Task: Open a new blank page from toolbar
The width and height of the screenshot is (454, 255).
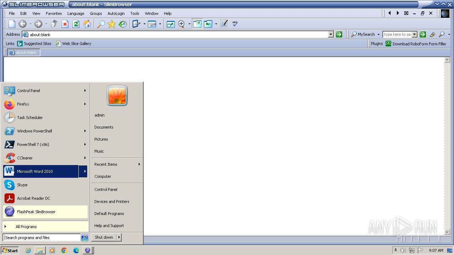Action: click(x=12, y=24)
